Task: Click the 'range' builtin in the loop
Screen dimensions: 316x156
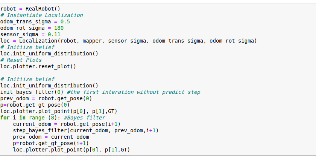Action: (37, 118)
